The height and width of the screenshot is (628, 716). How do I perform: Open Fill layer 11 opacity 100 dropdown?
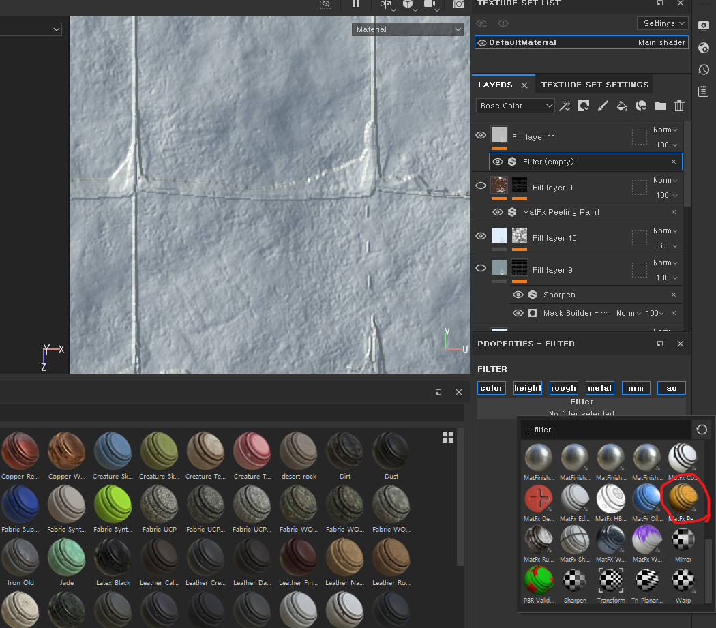tap(666, 145)
